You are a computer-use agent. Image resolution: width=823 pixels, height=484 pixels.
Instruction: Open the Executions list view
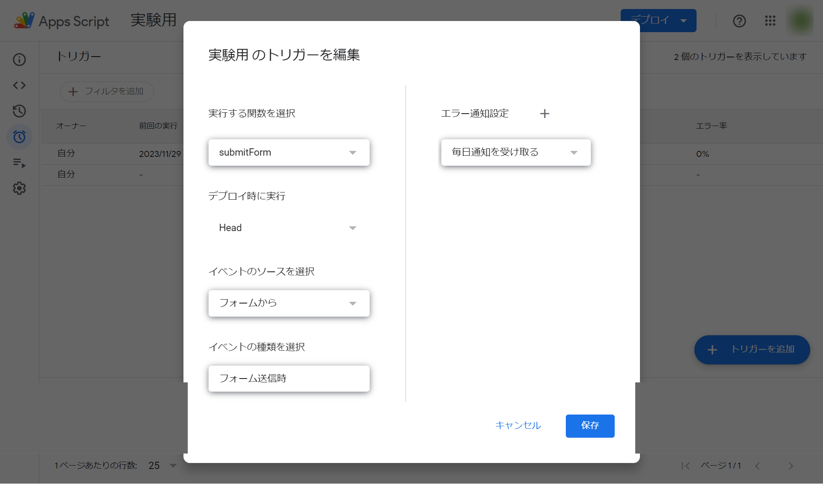tap(19, 163)
